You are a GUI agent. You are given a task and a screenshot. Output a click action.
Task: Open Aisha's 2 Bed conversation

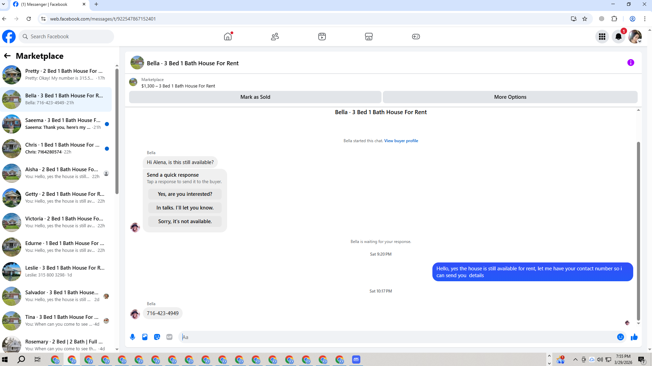point(56,173)
